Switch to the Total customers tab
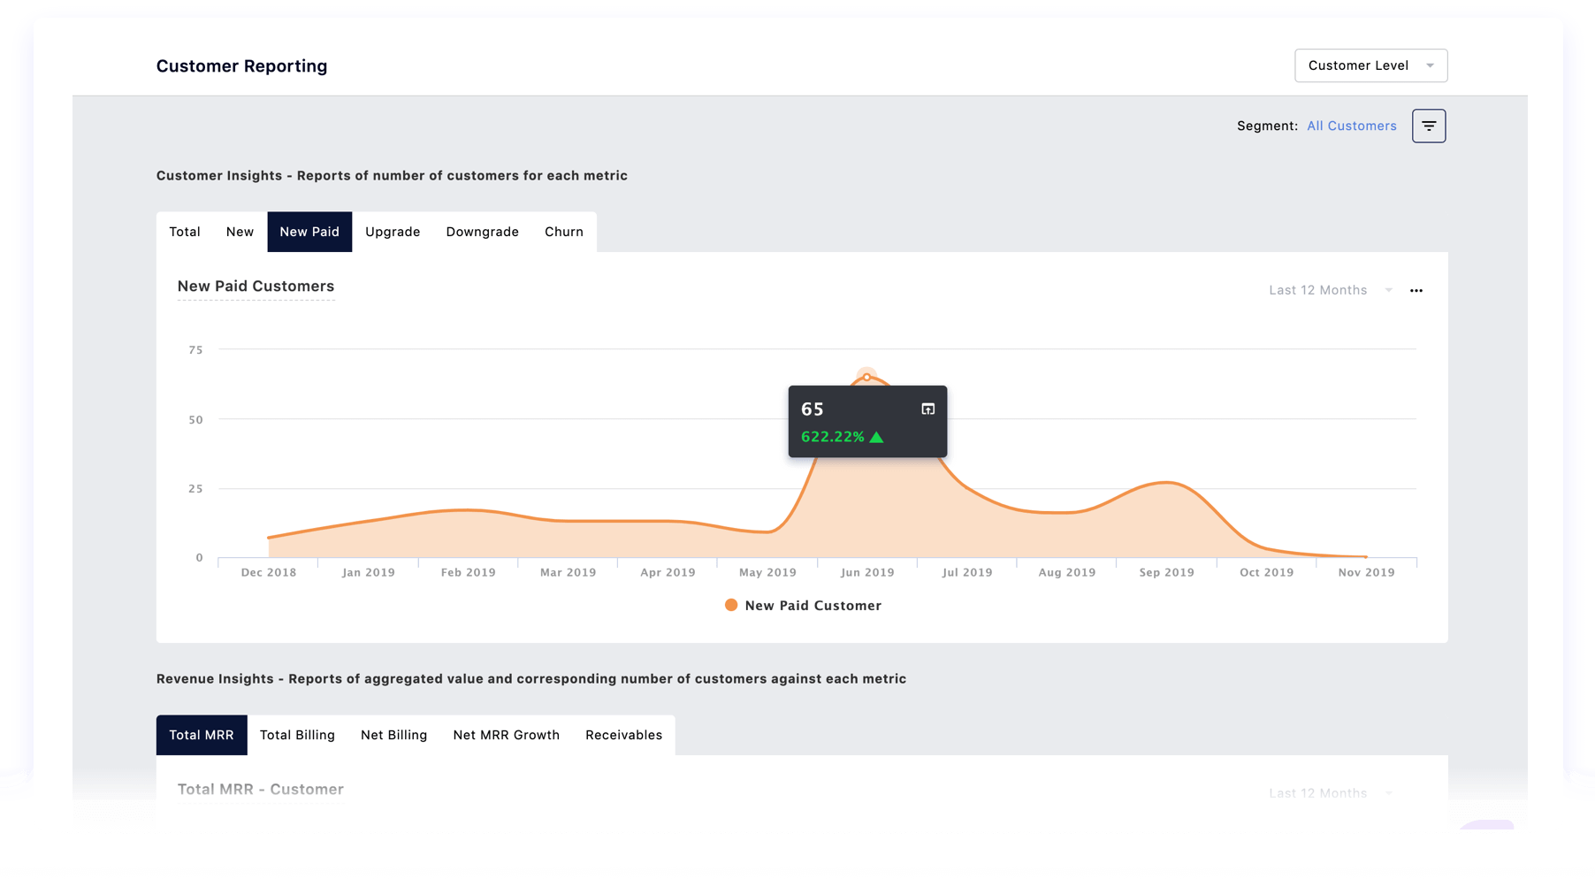The width and height of the screenshot is (1595, 879). click(x=184, y=232)
